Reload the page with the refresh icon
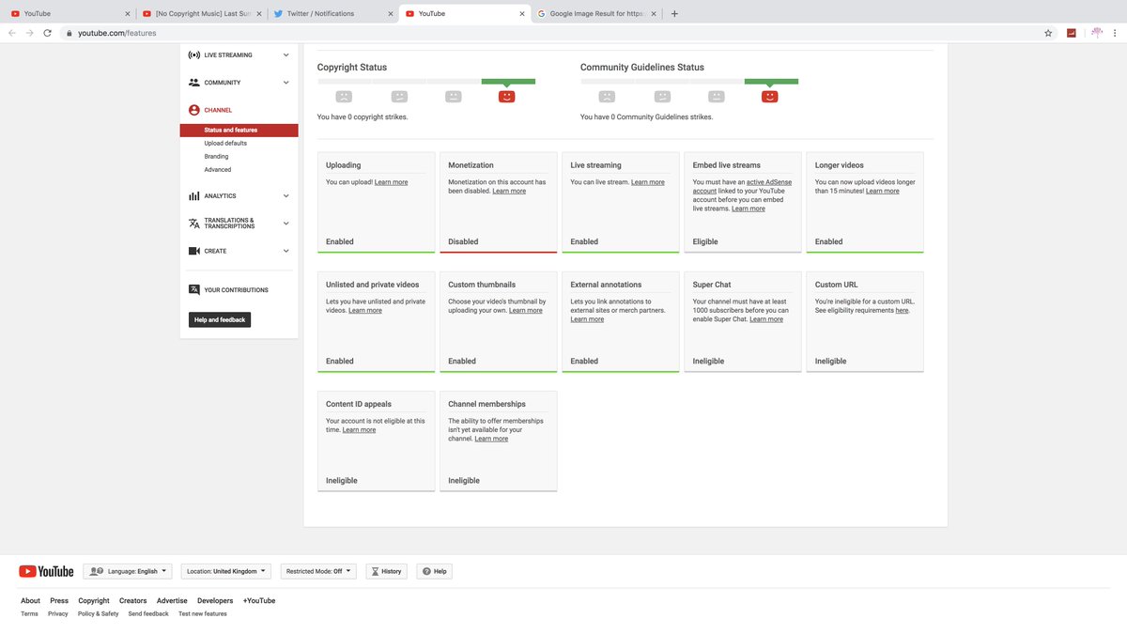This screenshot has height=634, width=1127. 47,33
